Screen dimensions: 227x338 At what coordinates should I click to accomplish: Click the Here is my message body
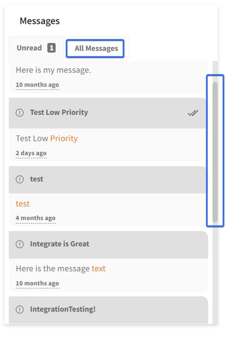pyautogui.click(x=54, y=70)
